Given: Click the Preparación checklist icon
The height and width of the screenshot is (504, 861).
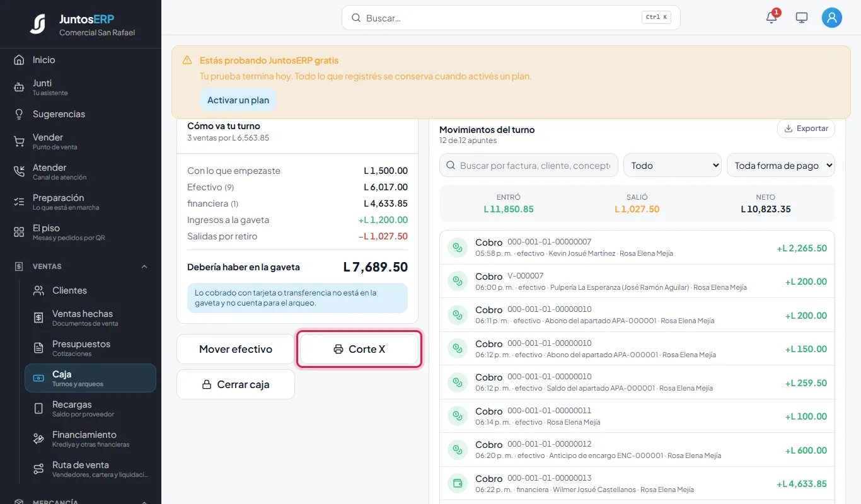Looking at the screenshot, I should (19, 202).
